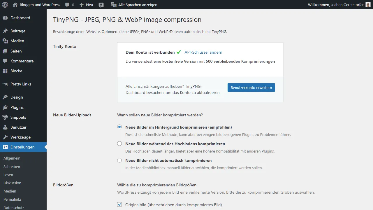This screenshot has width=373, height=210.
Task: Click Alle Sprachen anzeigen
Action: click(x=138, y=5)
